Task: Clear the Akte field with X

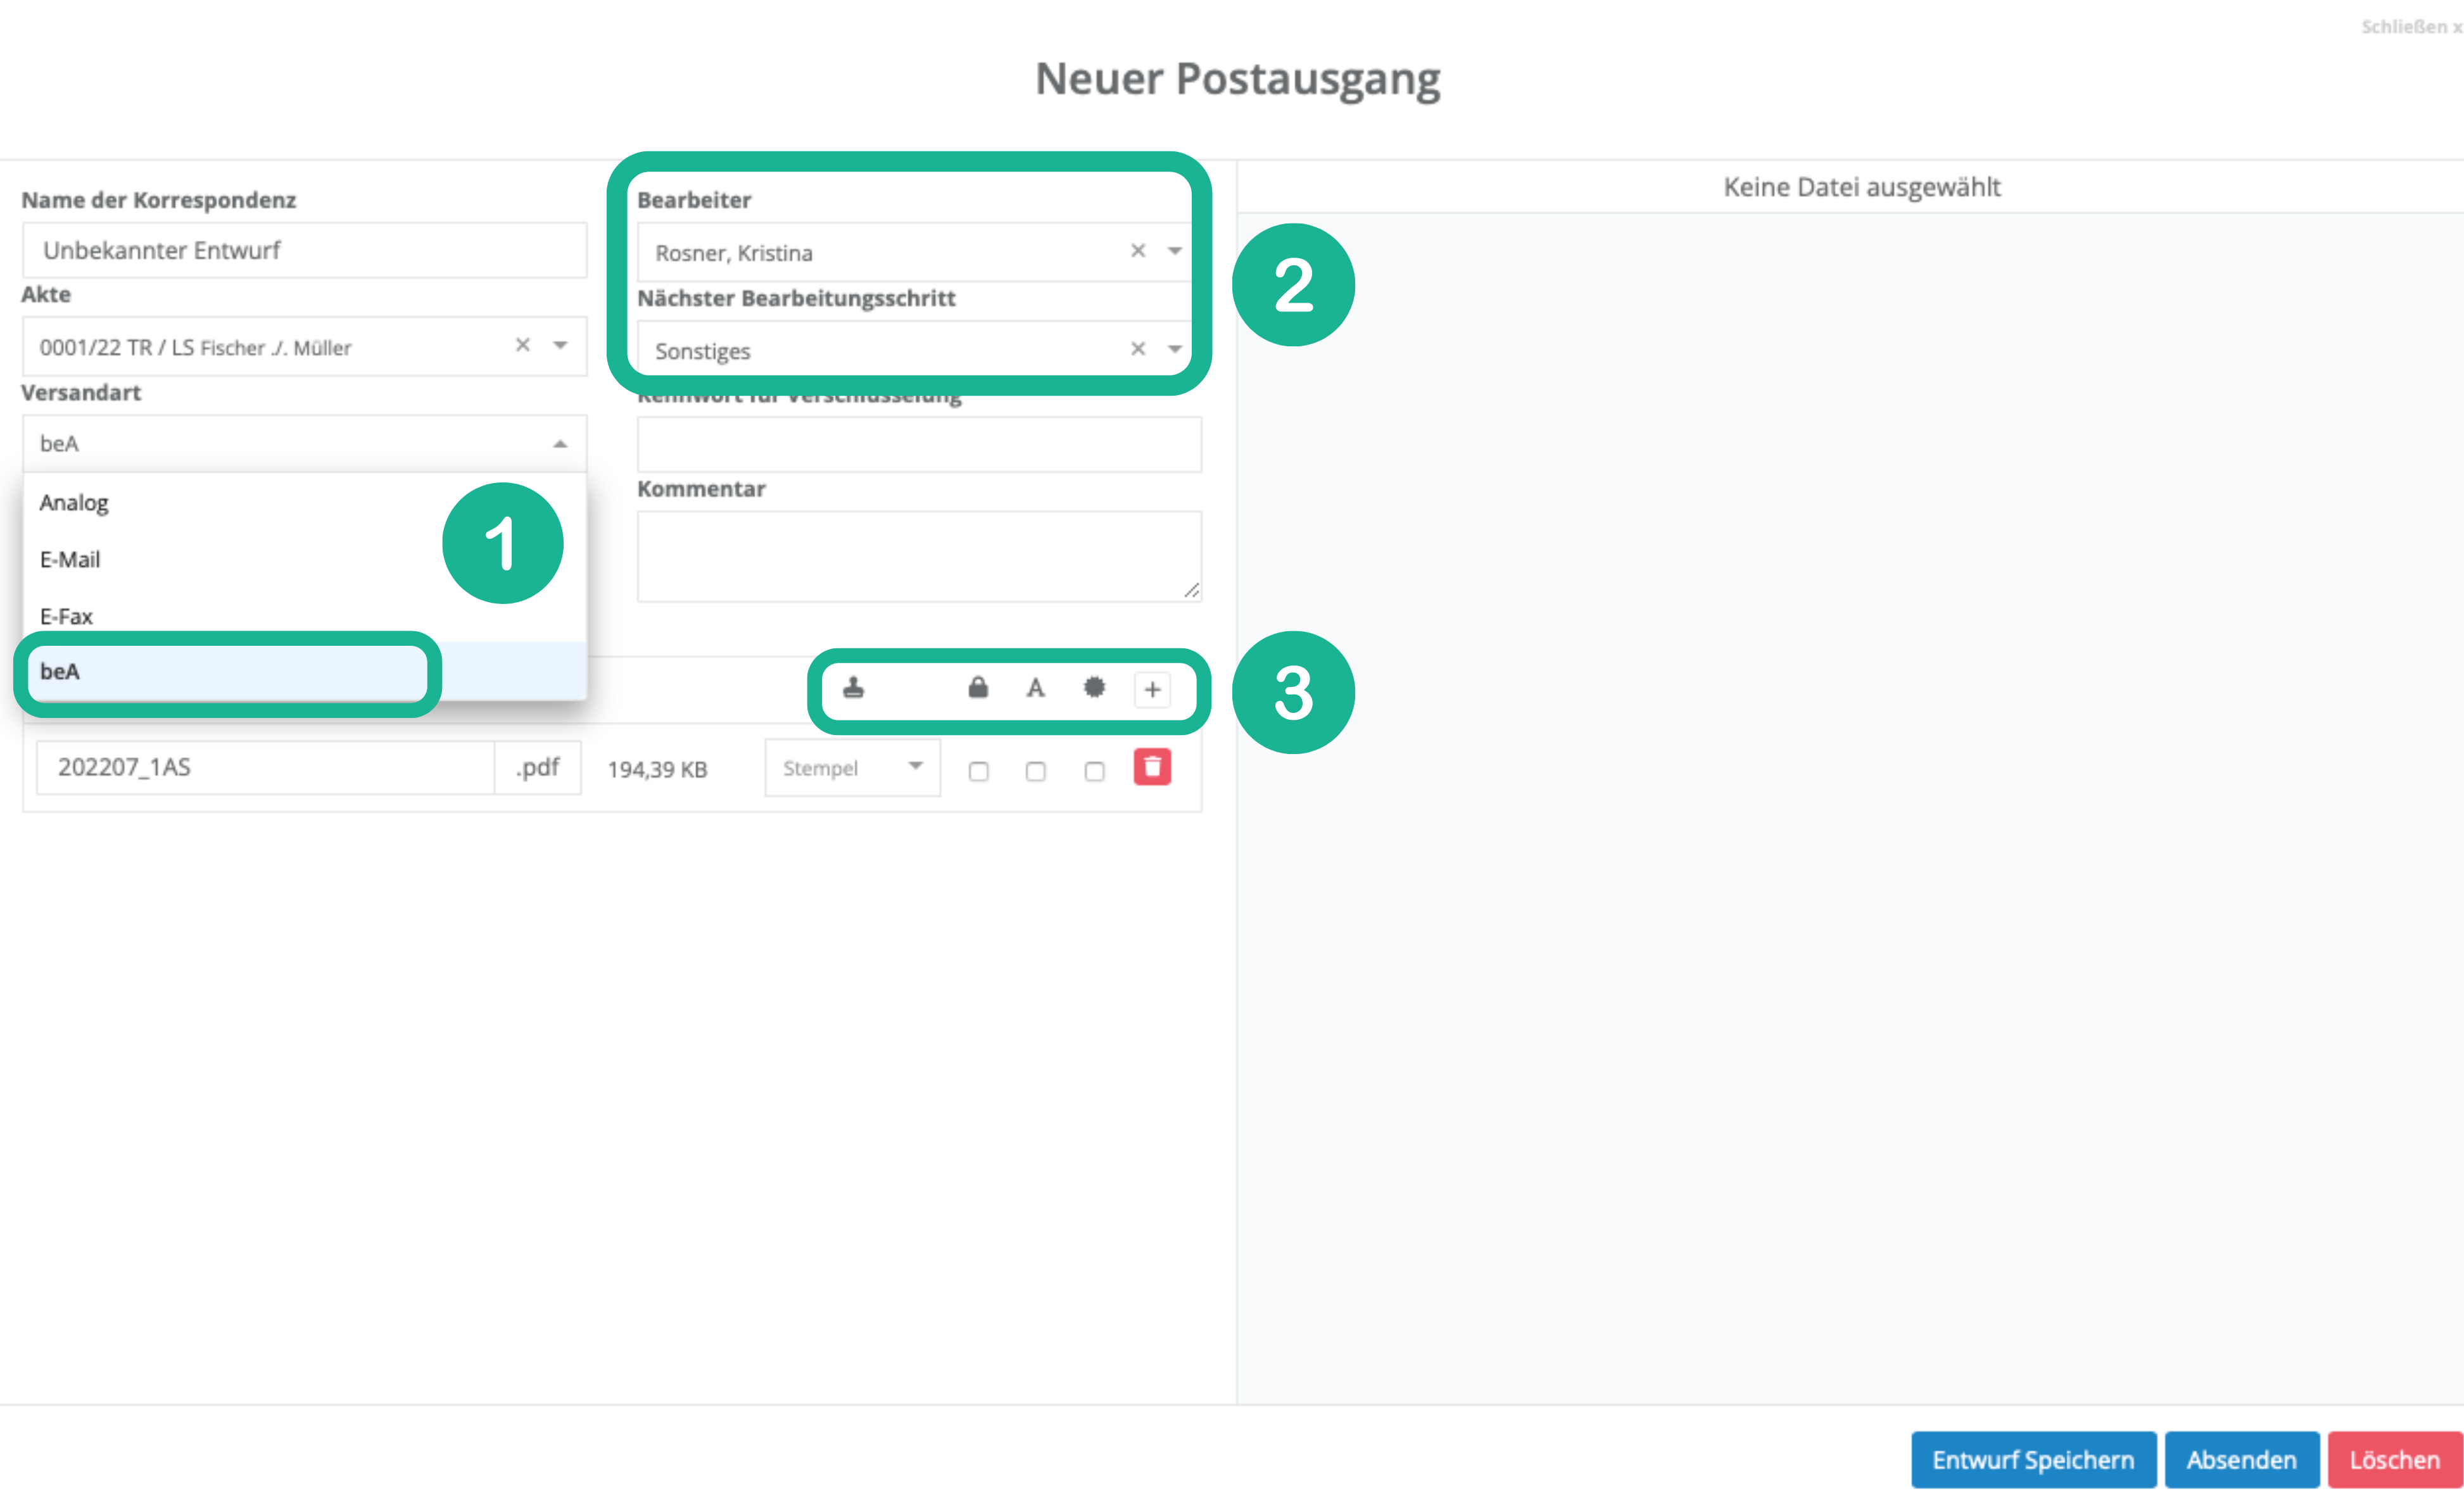Action: (523, 345)
